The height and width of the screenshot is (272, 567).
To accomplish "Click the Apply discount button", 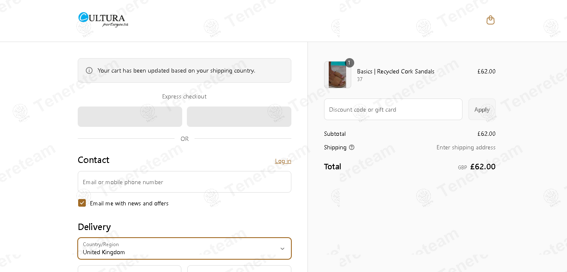I will (x=482, y=109).
